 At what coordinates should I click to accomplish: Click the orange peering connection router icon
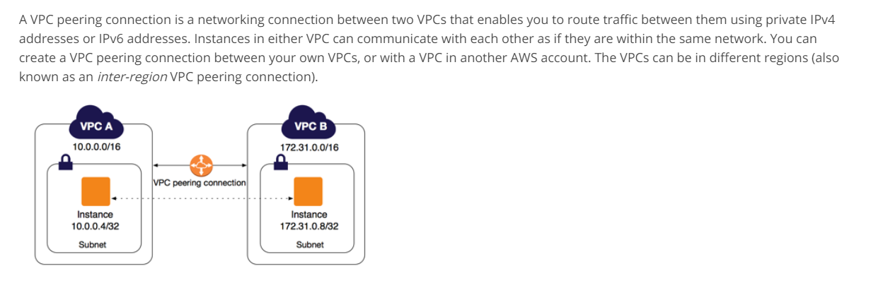pos(201,166)
